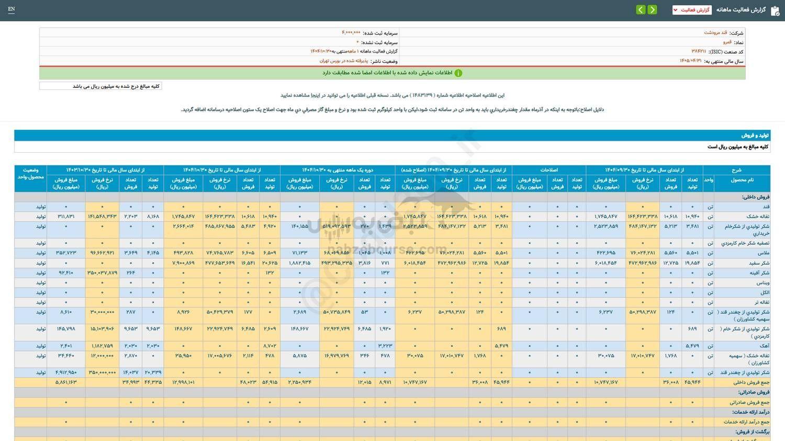785x441 pixels.
Task: Go to next report with right green arrow
Action: 652,10
